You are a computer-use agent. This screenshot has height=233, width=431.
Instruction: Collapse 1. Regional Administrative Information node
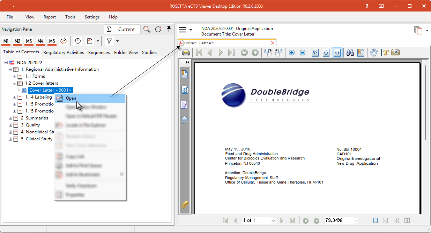pos(10,69)
